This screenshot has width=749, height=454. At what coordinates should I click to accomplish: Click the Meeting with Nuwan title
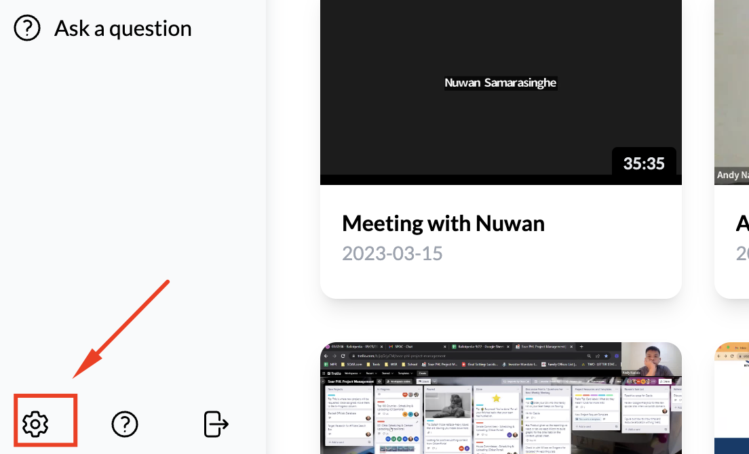(x=443, y=223)
